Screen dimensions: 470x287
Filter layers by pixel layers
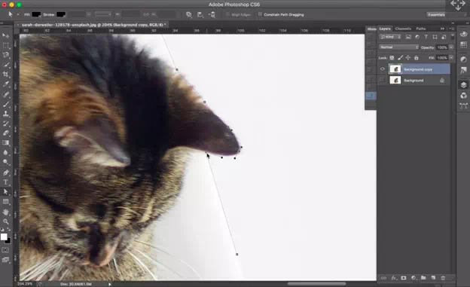click(408, 37)
